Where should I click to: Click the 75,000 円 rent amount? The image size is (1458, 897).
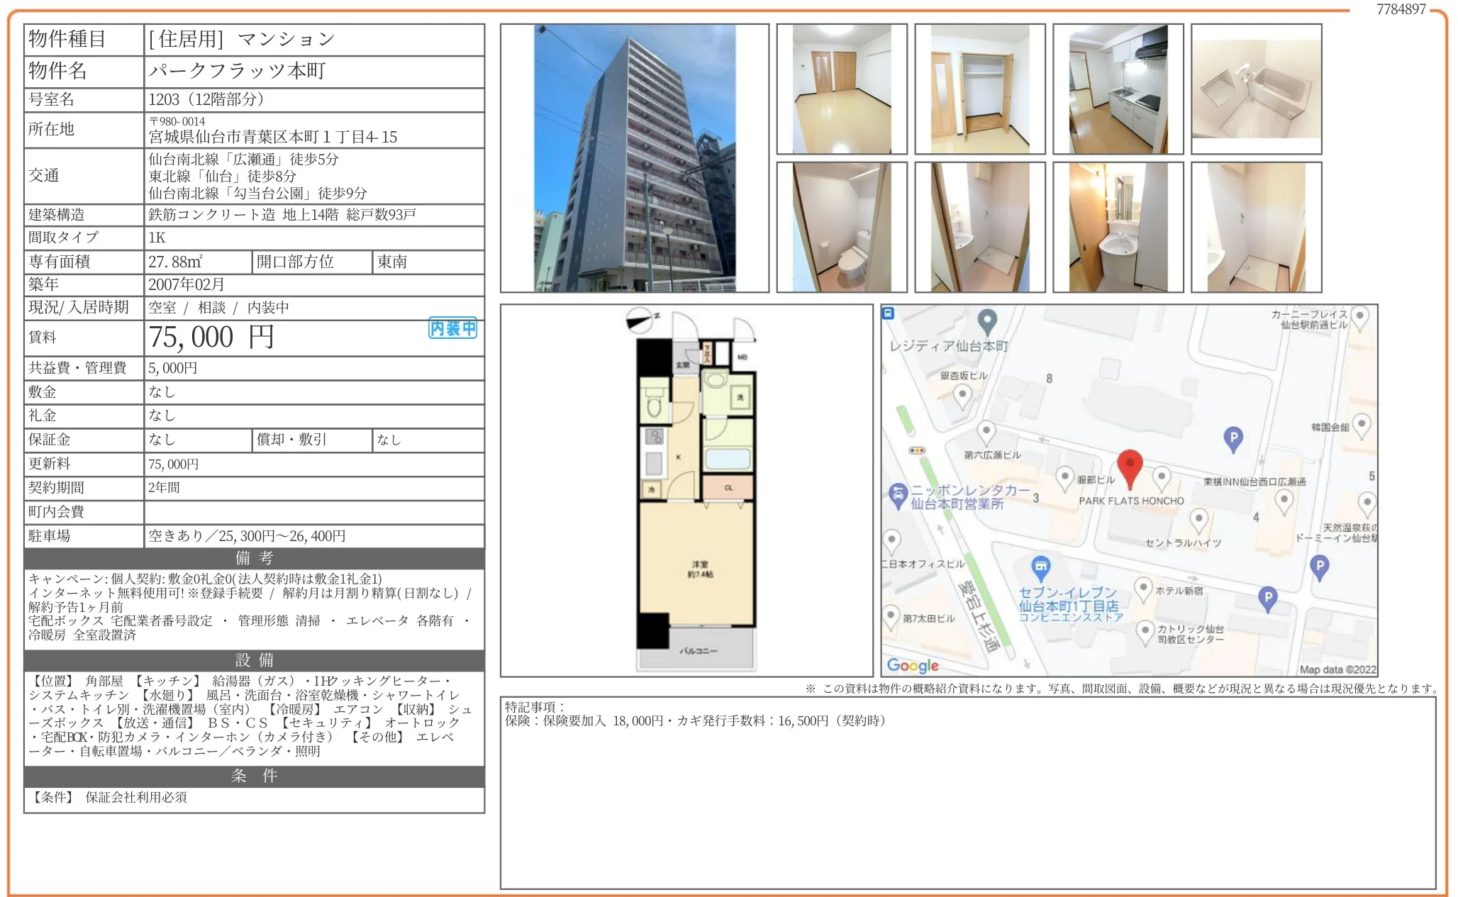click(x=211, y=338)
